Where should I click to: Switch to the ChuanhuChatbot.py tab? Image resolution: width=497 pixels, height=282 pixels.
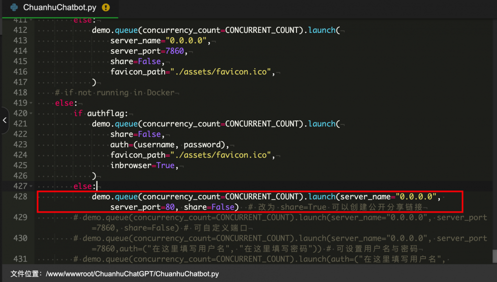pos(60,8)
